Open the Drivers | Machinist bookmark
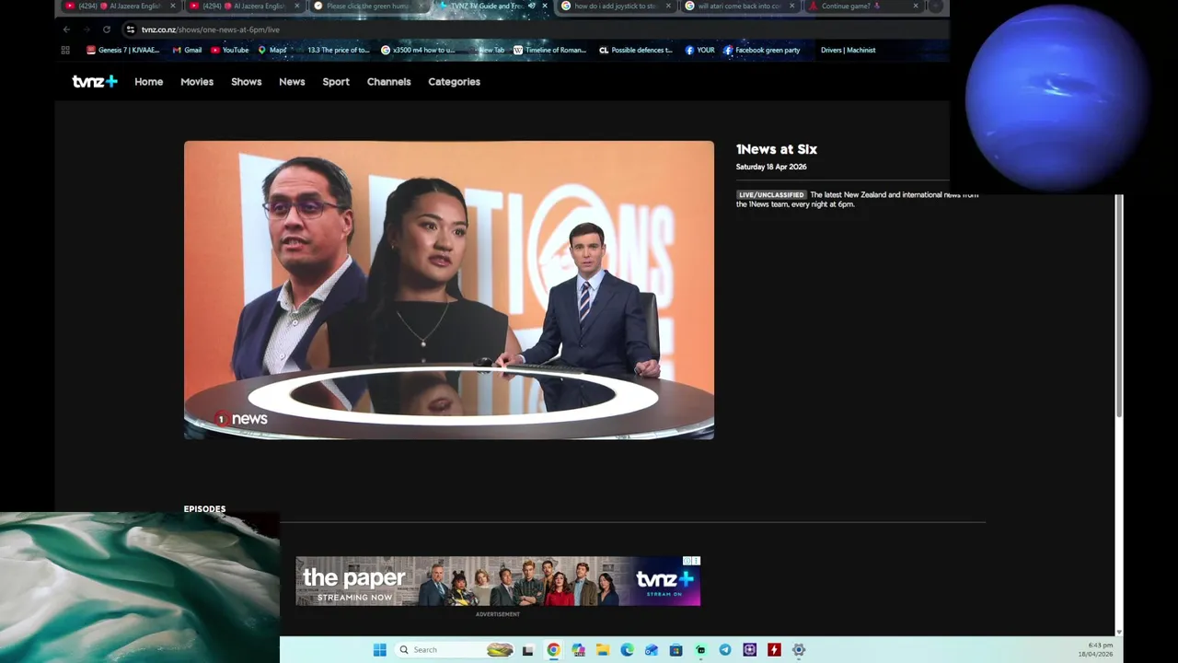The height and width of the screenshot is (663, 1178). click(848, 51)
